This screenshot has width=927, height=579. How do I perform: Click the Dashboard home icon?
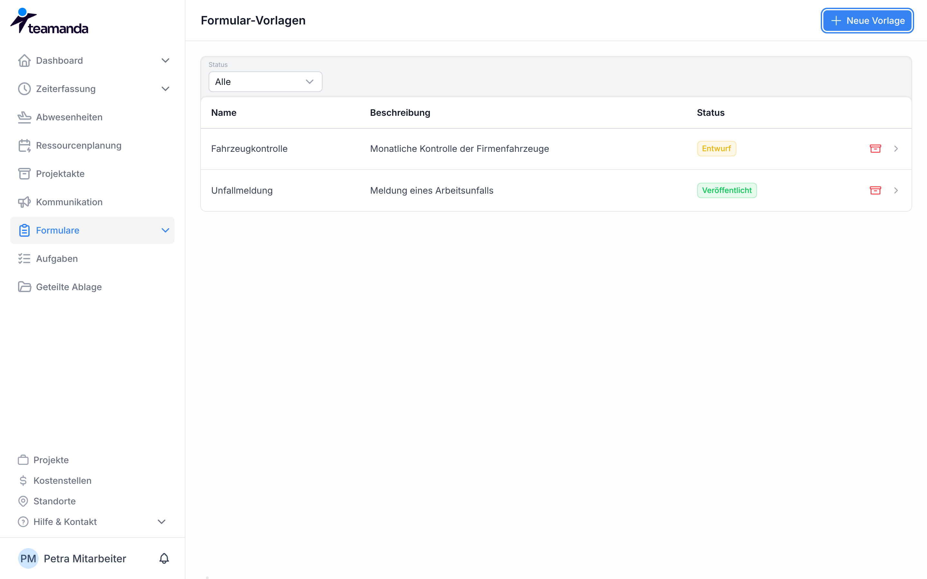tap(24, 60)
